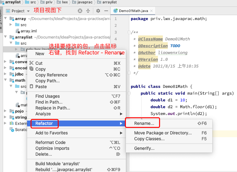Select Rebuild '....javaprac.arraylist' entry
The image size is (237, 172).
tap(76, 170)
